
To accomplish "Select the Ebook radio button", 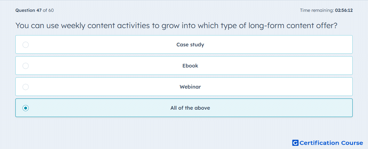I will (26, 66).
